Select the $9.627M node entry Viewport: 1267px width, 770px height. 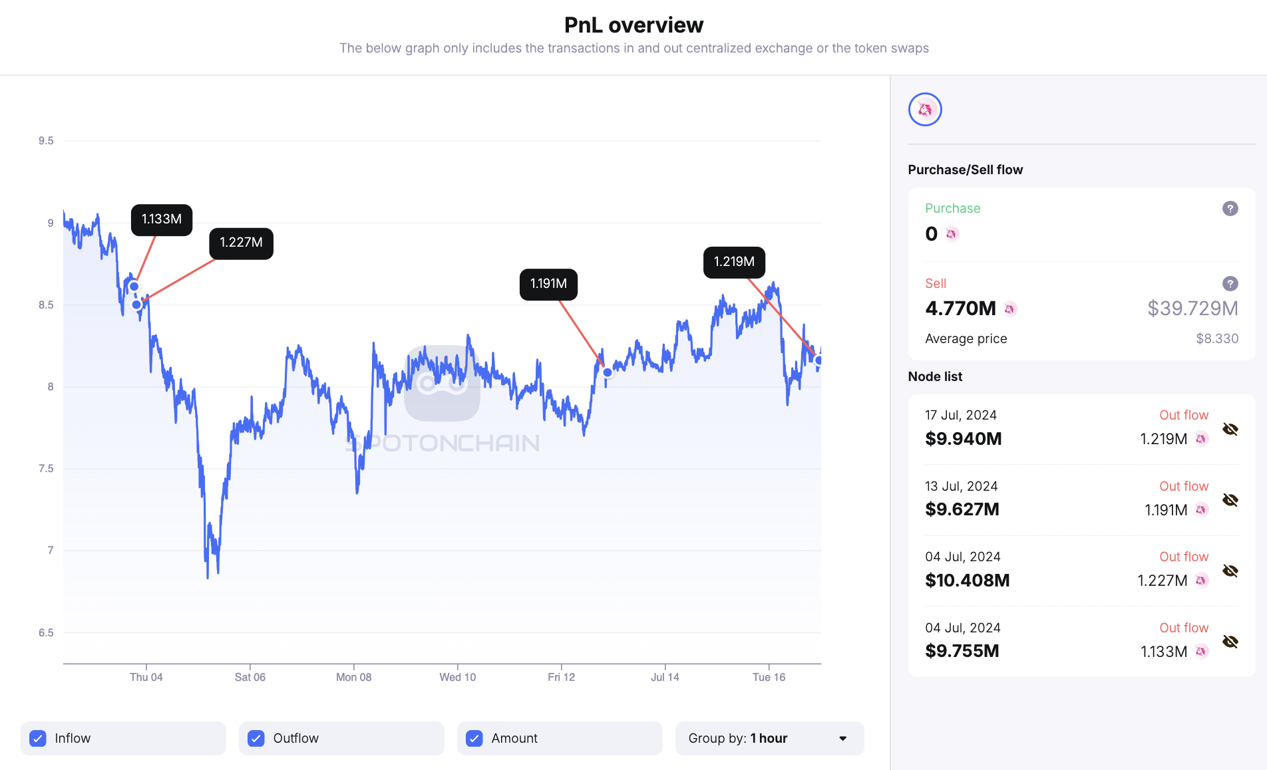[x=962, y=509]
